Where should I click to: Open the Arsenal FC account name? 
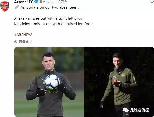24,2
